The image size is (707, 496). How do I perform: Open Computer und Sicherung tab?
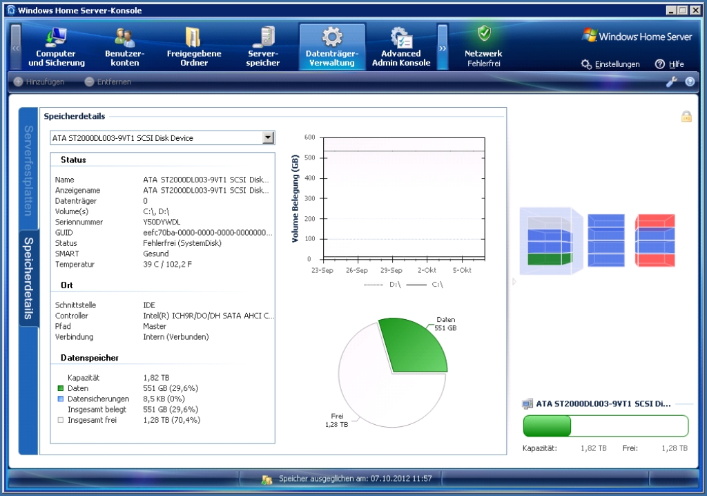pyautogui.click(x=57, y=47)
